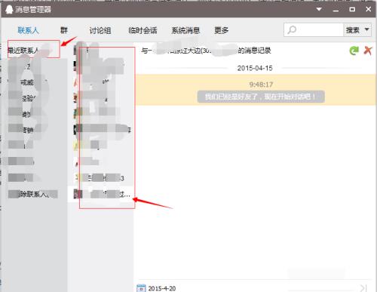Minimize the 消息管理器 window

[x=336, y=10]
